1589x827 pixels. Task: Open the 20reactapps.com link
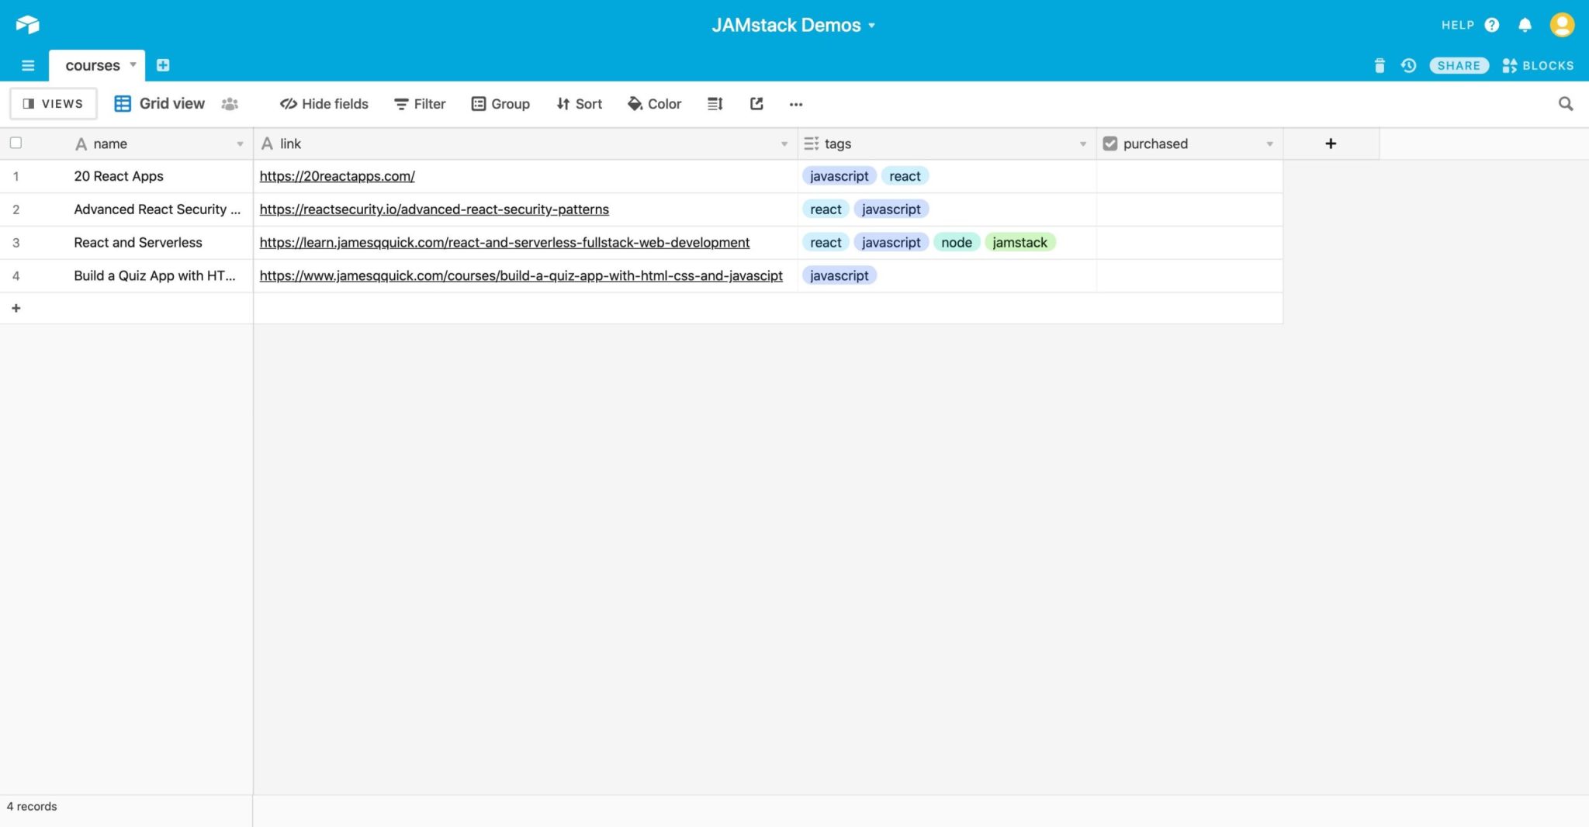(337, 176)
